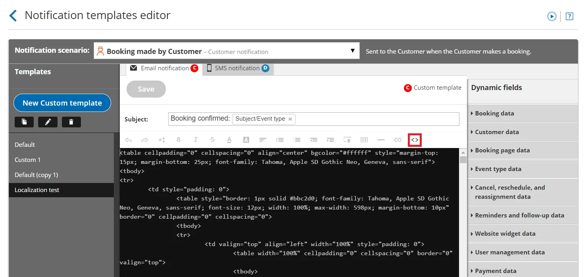Expand the Booking data section

click(523, 113)
